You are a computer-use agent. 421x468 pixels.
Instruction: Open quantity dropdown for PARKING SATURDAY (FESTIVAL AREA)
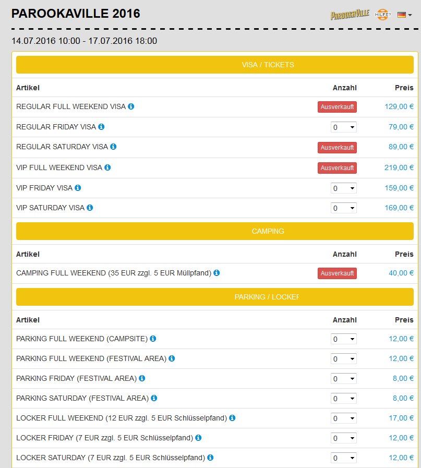[x=344, y=399]
